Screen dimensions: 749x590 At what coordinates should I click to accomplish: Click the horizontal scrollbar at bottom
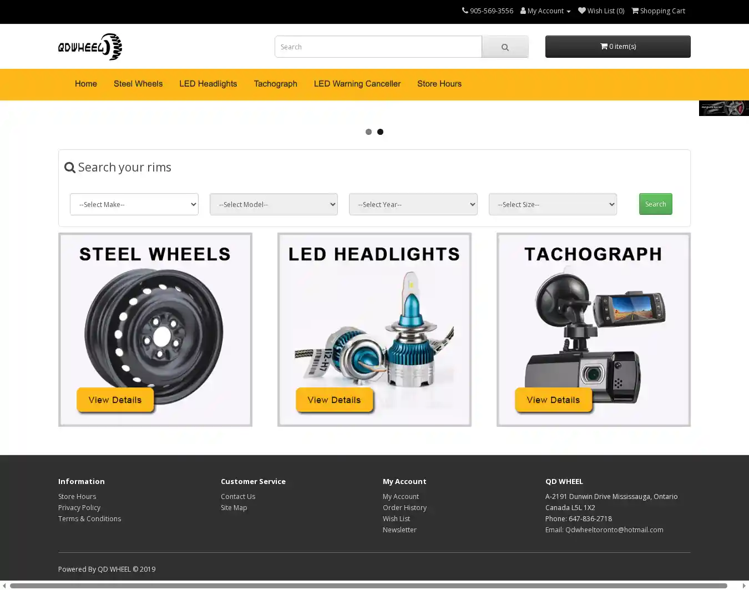pos(368,586)
